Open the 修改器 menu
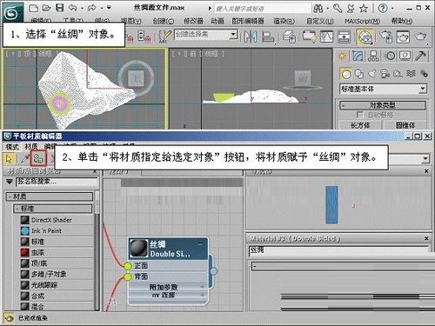The width and height of the screenshot is (435, 326). pos(193,21)
